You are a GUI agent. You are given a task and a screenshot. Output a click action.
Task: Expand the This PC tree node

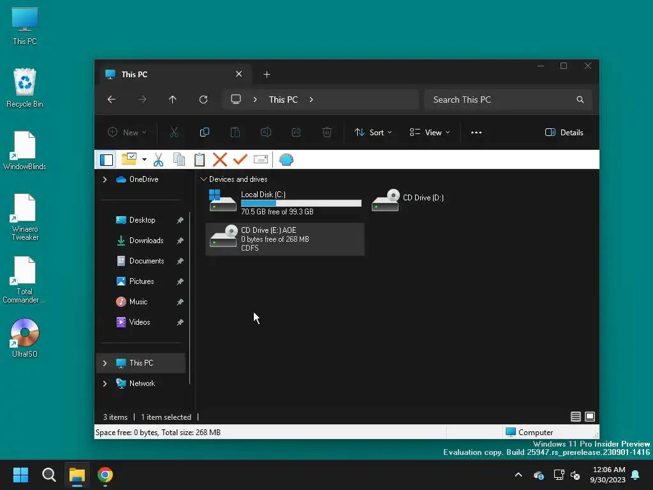105,363
